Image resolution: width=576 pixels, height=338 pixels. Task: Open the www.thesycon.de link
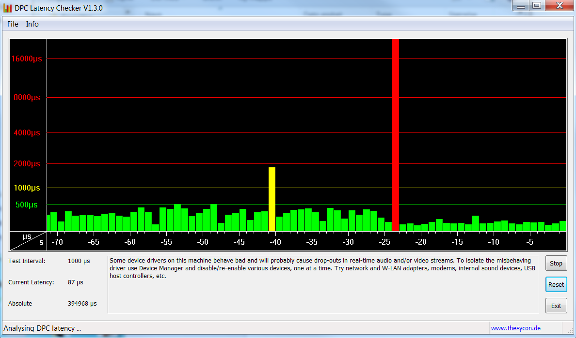tap(515, 328)
